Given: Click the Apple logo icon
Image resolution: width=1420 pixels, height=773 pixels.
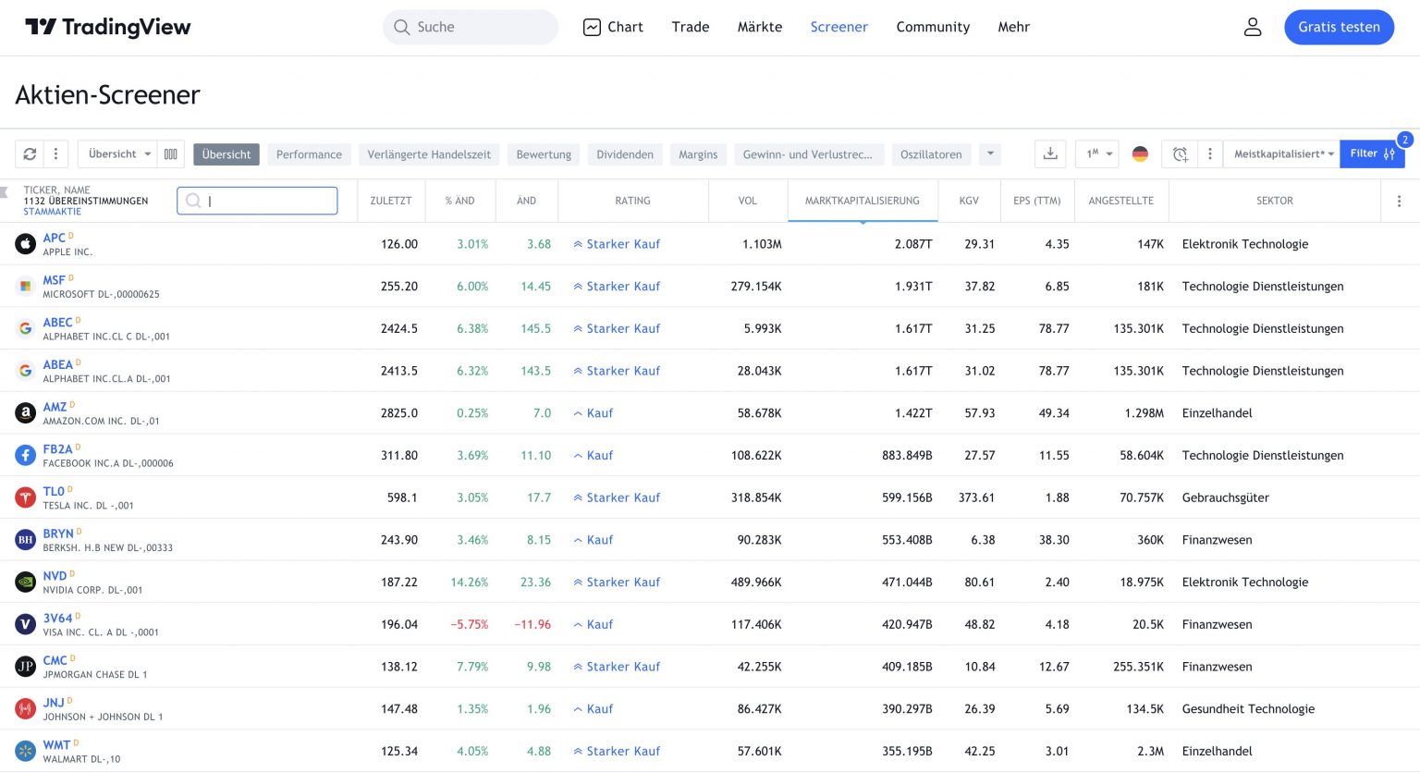Looking at the screenshot, I should point(26,244).
